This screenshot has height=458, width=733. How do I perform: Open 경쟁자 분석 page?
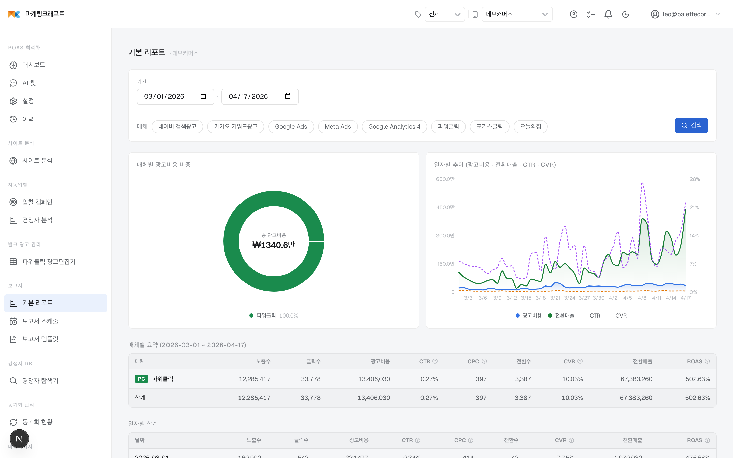pyautogui.click(x=56, y=220)
